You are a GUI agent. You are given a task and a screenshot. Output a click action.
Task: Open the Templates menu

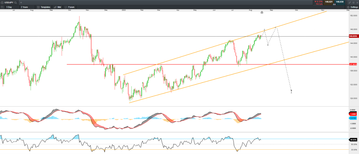[44, 7]
